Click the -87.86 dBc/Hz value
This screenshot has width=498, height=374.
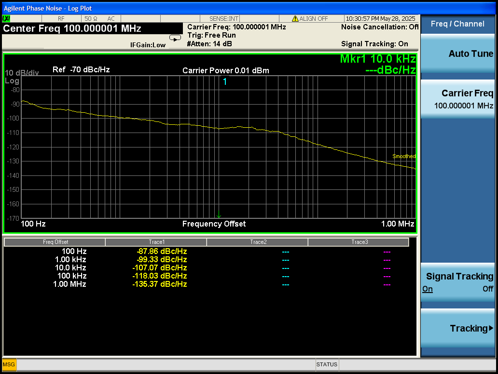pos(162,251)
